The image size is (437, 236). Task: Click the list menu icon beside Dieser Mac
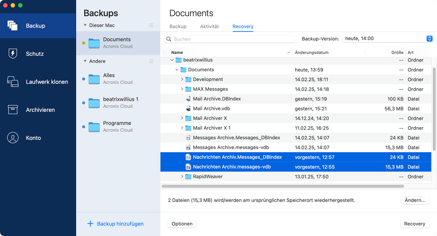coord(151,25)
